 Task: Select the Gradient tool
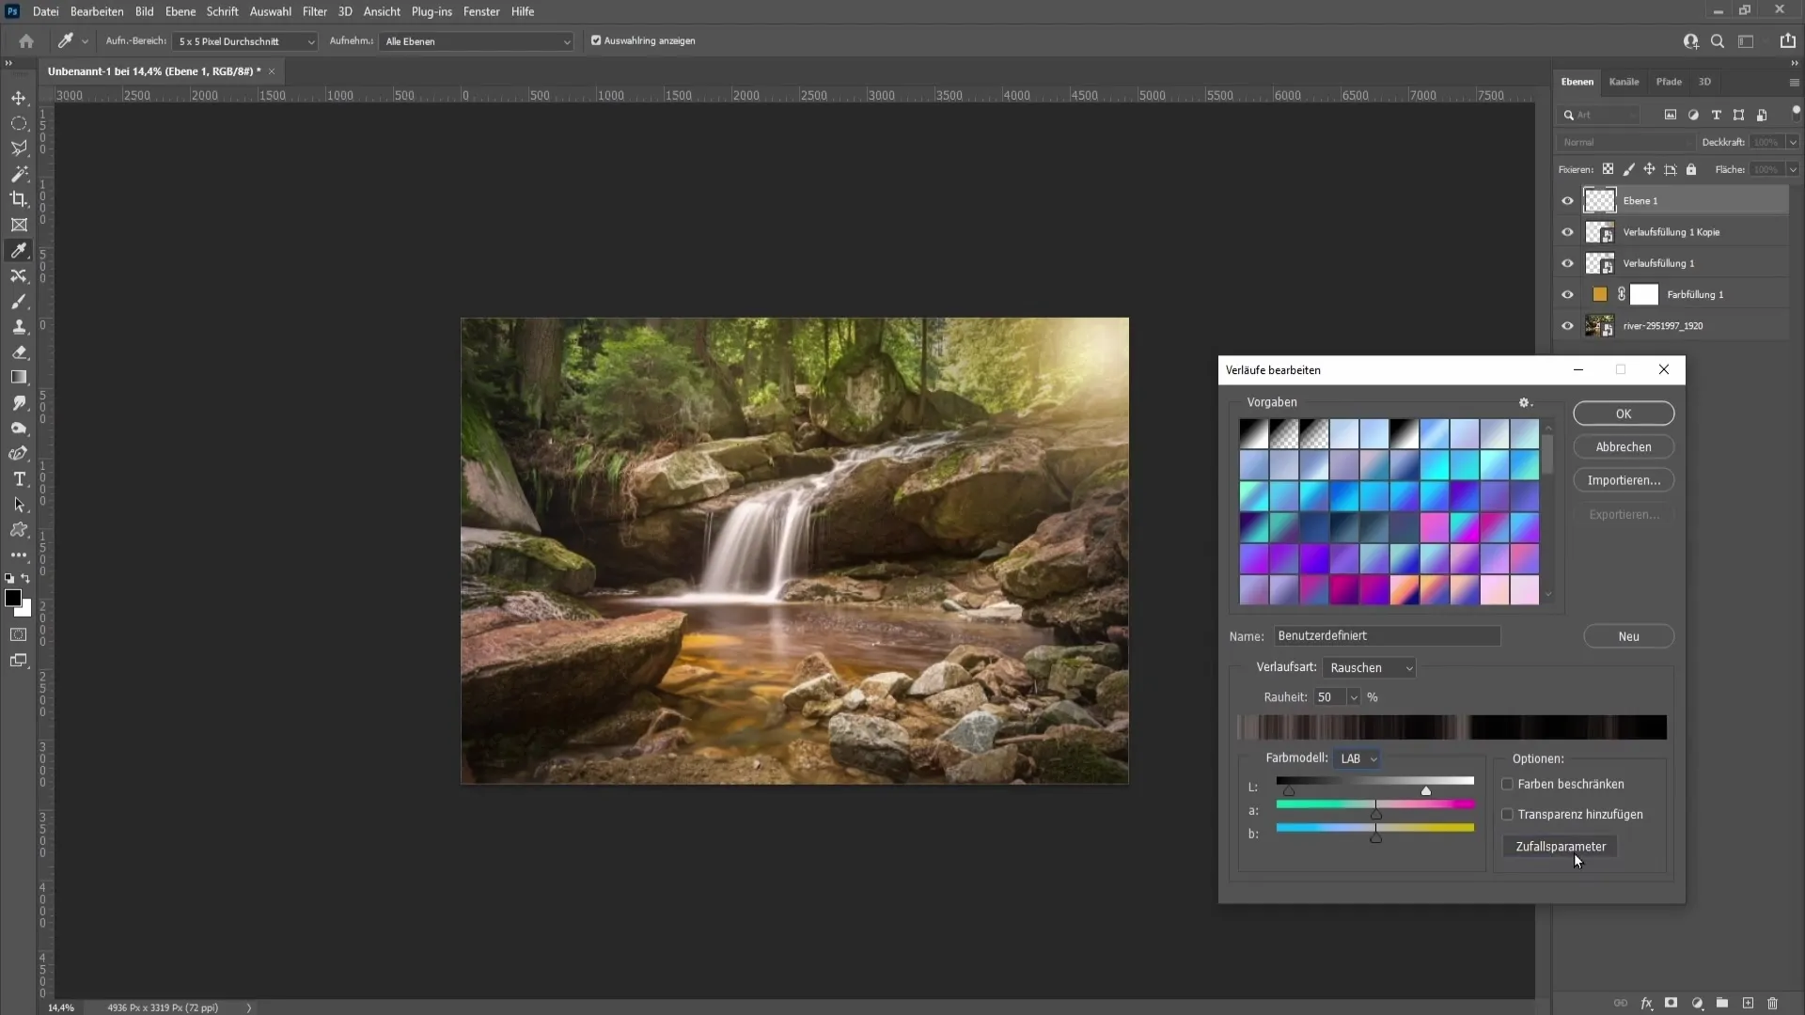click(19, 378)
